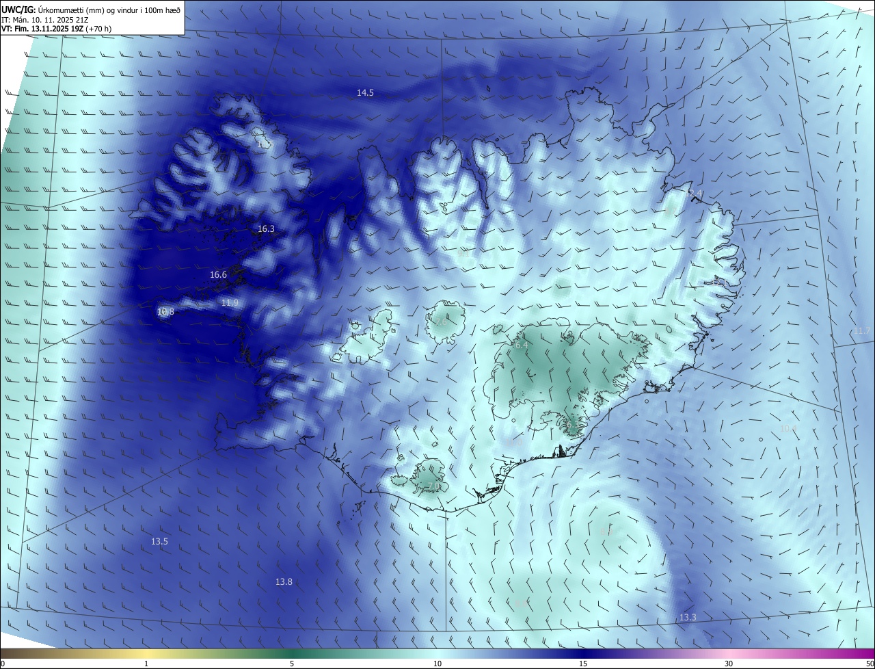Click the '7.0' label on the southern glacier
The image size is (875, 669).
click(433, 486)
